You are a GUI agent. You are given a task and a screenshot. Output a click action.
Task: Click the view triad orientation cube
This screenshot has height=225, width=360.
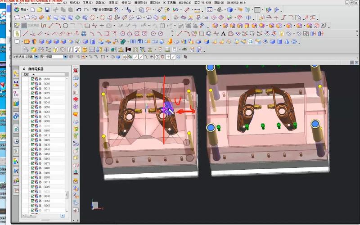[x=95, y=205]
